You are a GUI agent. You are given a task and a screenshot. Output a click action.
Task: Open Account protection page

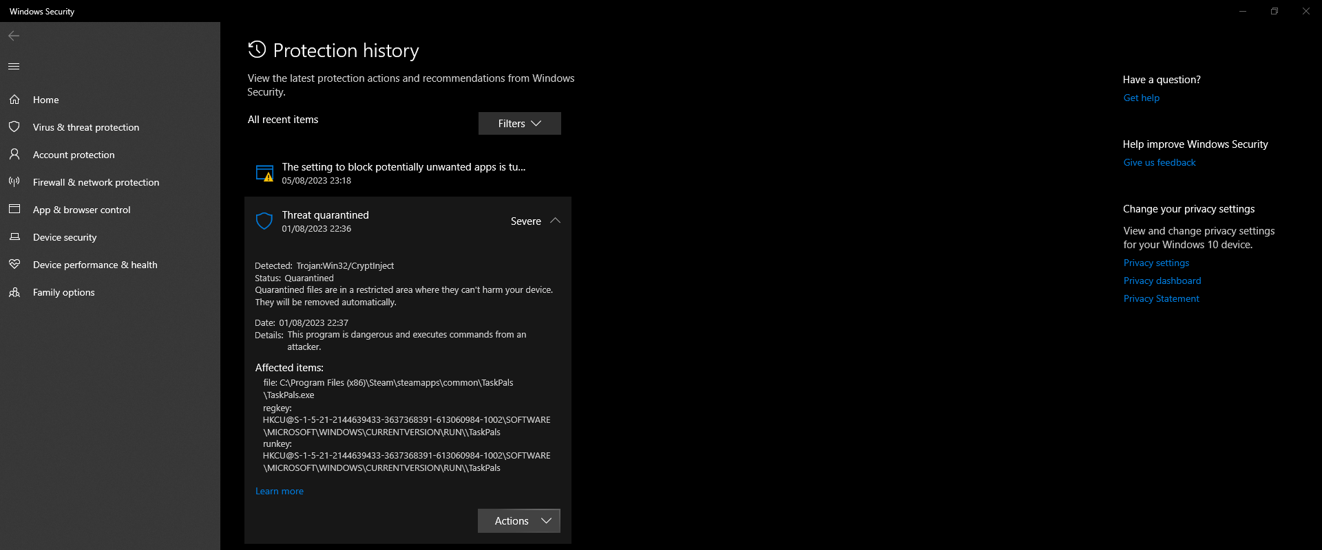pos(110,155)
